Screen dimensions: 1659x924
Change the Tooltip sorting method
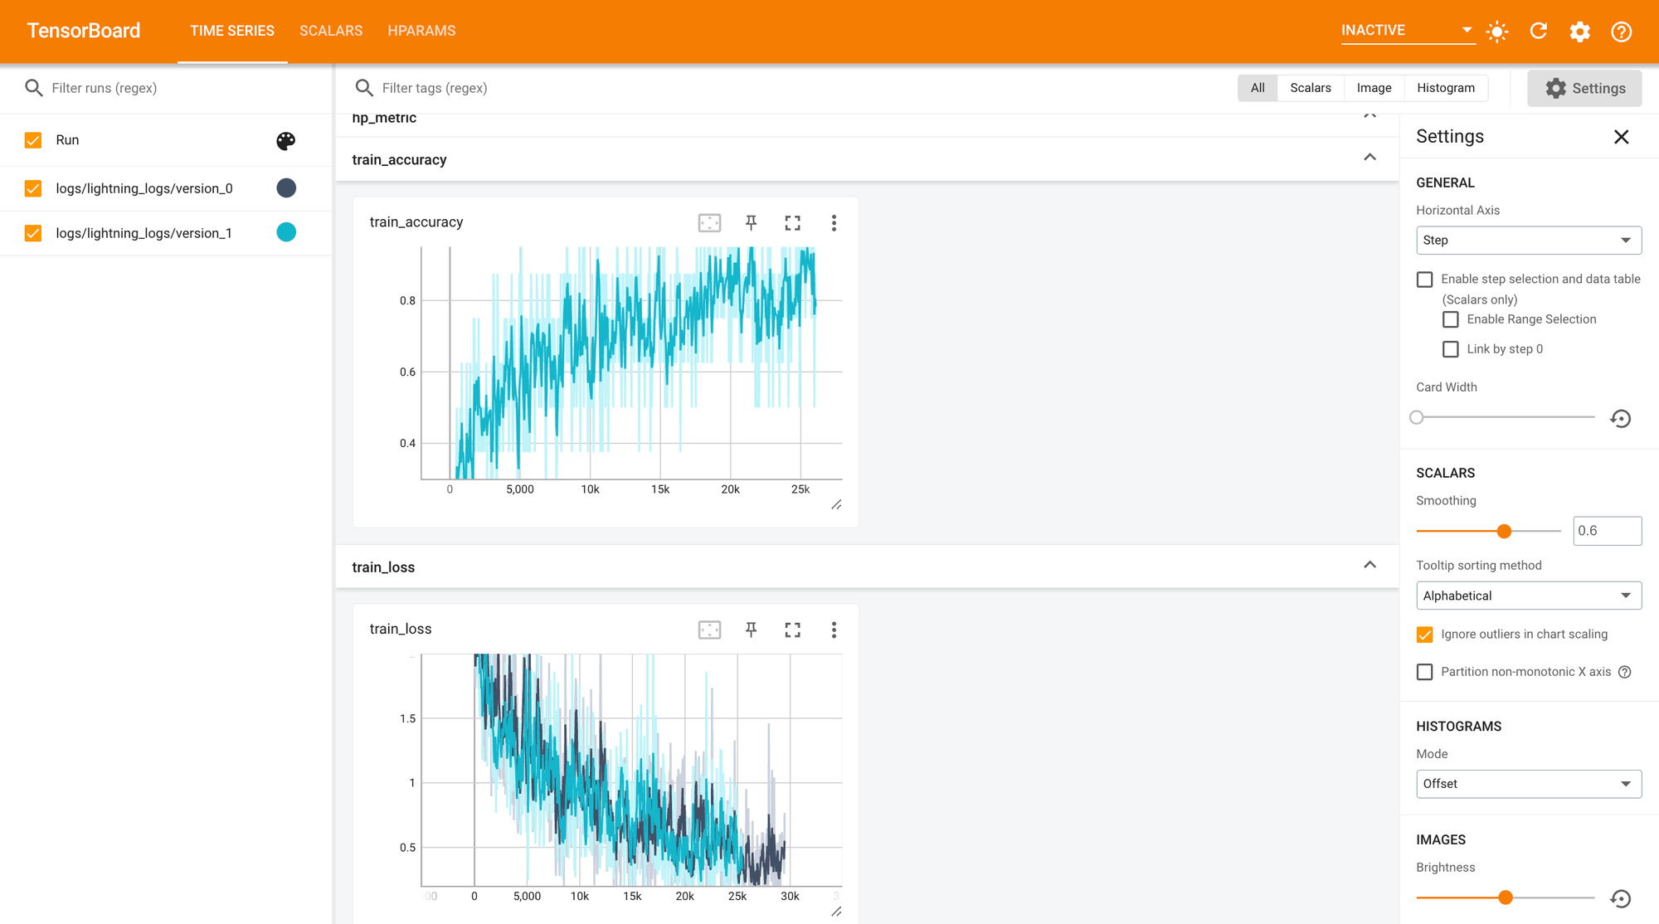coord(1528,595)
